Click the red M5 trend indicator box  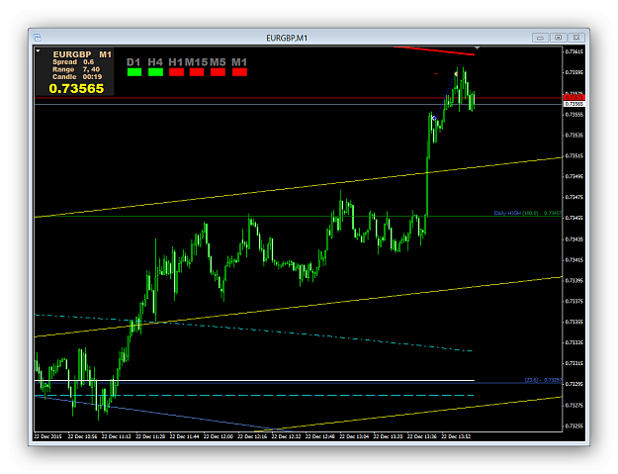[218, 72]
